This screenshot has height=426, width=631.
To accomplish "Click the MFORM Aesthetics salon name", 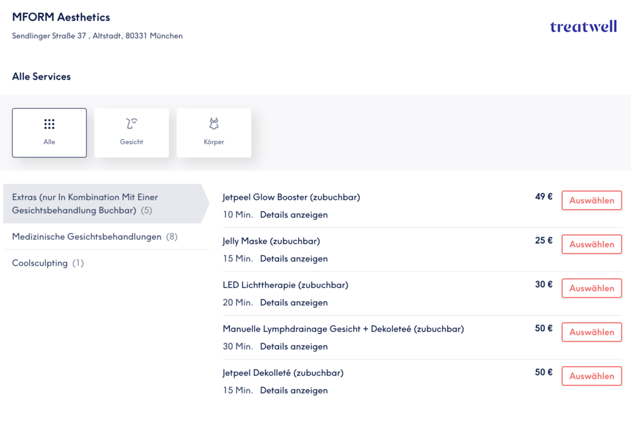I will coord(61,17).
